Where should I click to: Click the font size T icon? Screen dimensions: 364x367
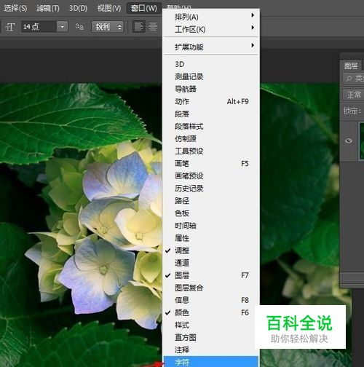click(10, 27)
